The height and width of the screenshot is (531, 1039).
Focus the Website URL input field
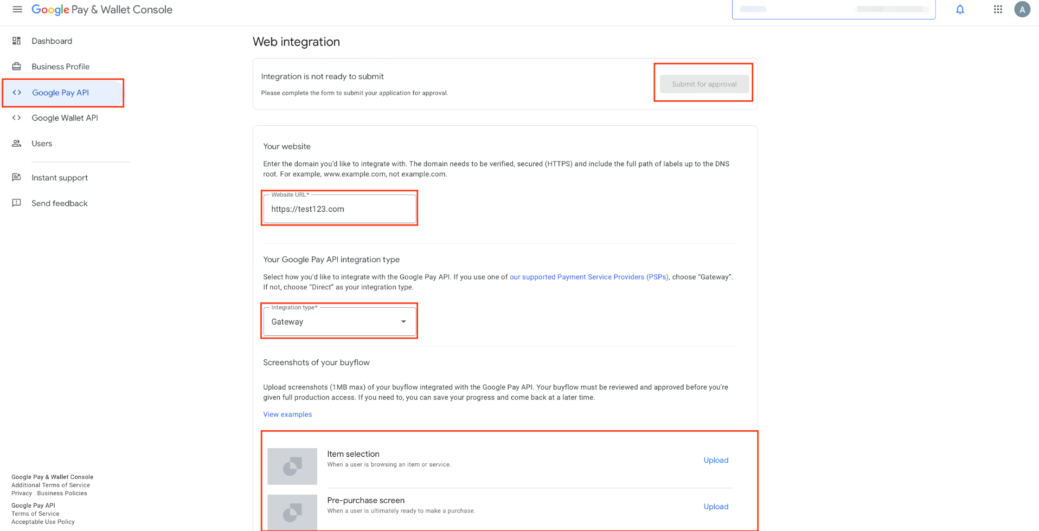(x=339, y=209)
